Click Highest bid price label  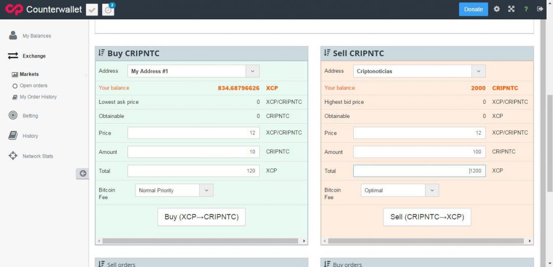pos(344,102)
